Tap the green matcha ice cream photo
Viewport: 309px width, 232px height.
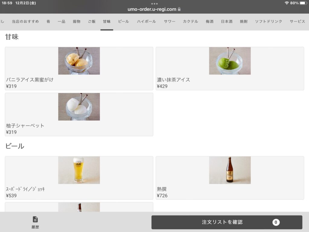(x=230, y=61)
